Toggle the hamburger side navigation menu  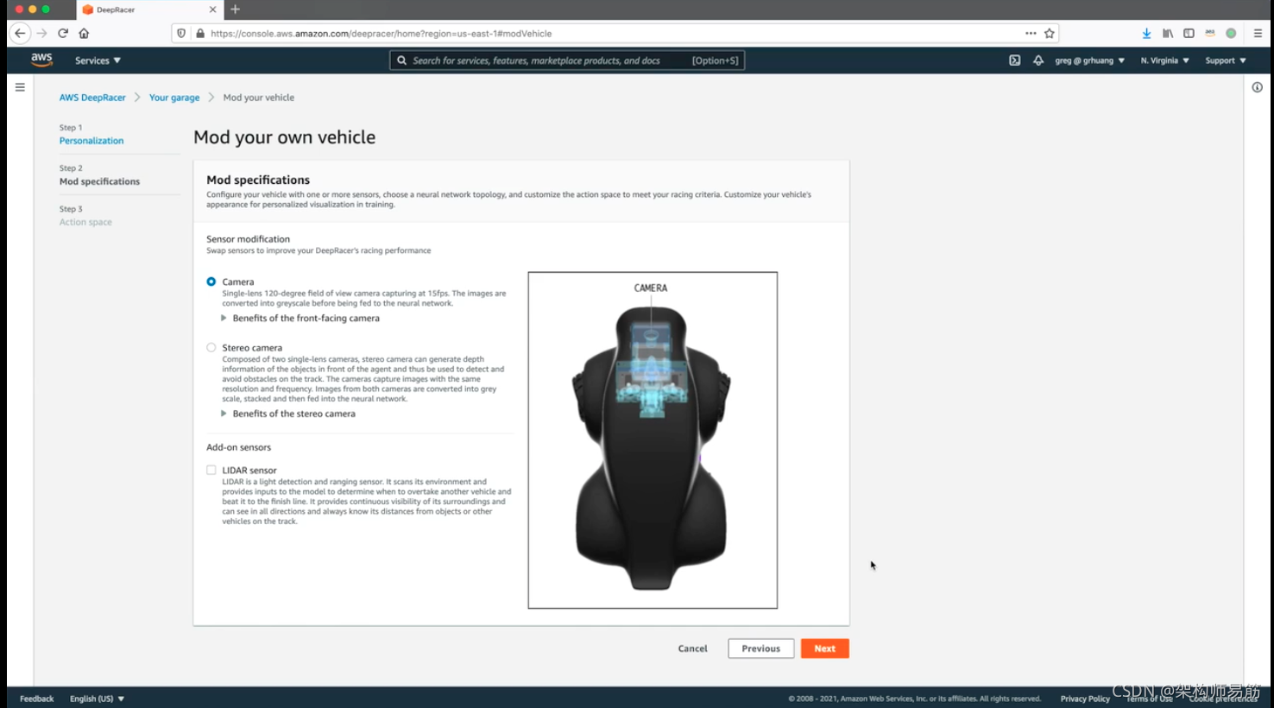(x=20, y=87)
